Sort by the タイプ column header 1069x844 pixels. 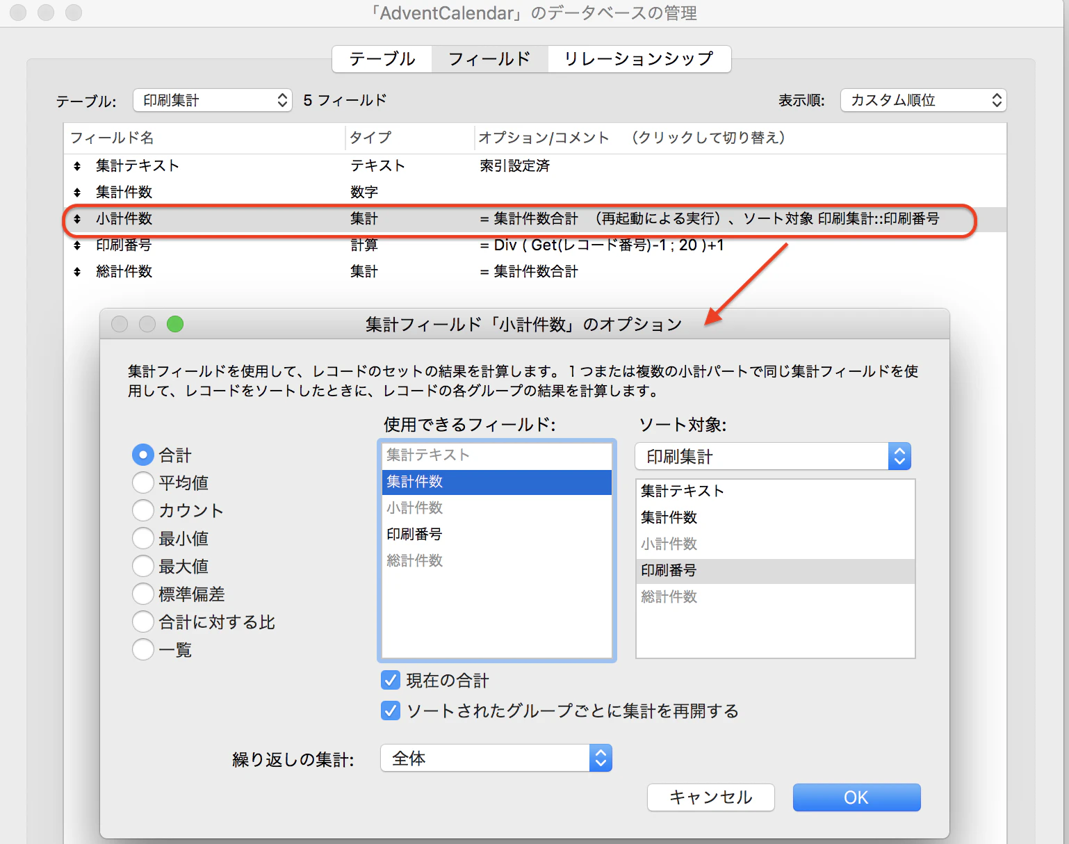[x=410, y=138]
